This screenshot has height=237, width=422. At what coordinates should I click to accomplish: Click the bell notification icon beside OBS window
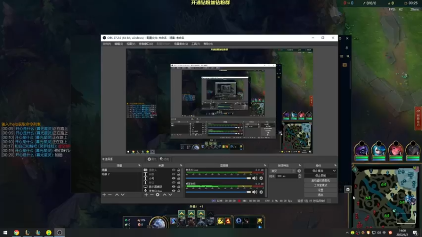347,48
